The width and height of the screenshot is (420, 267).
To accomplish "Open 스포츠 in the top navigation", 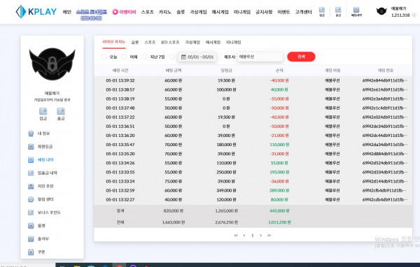I will [148, 12].
